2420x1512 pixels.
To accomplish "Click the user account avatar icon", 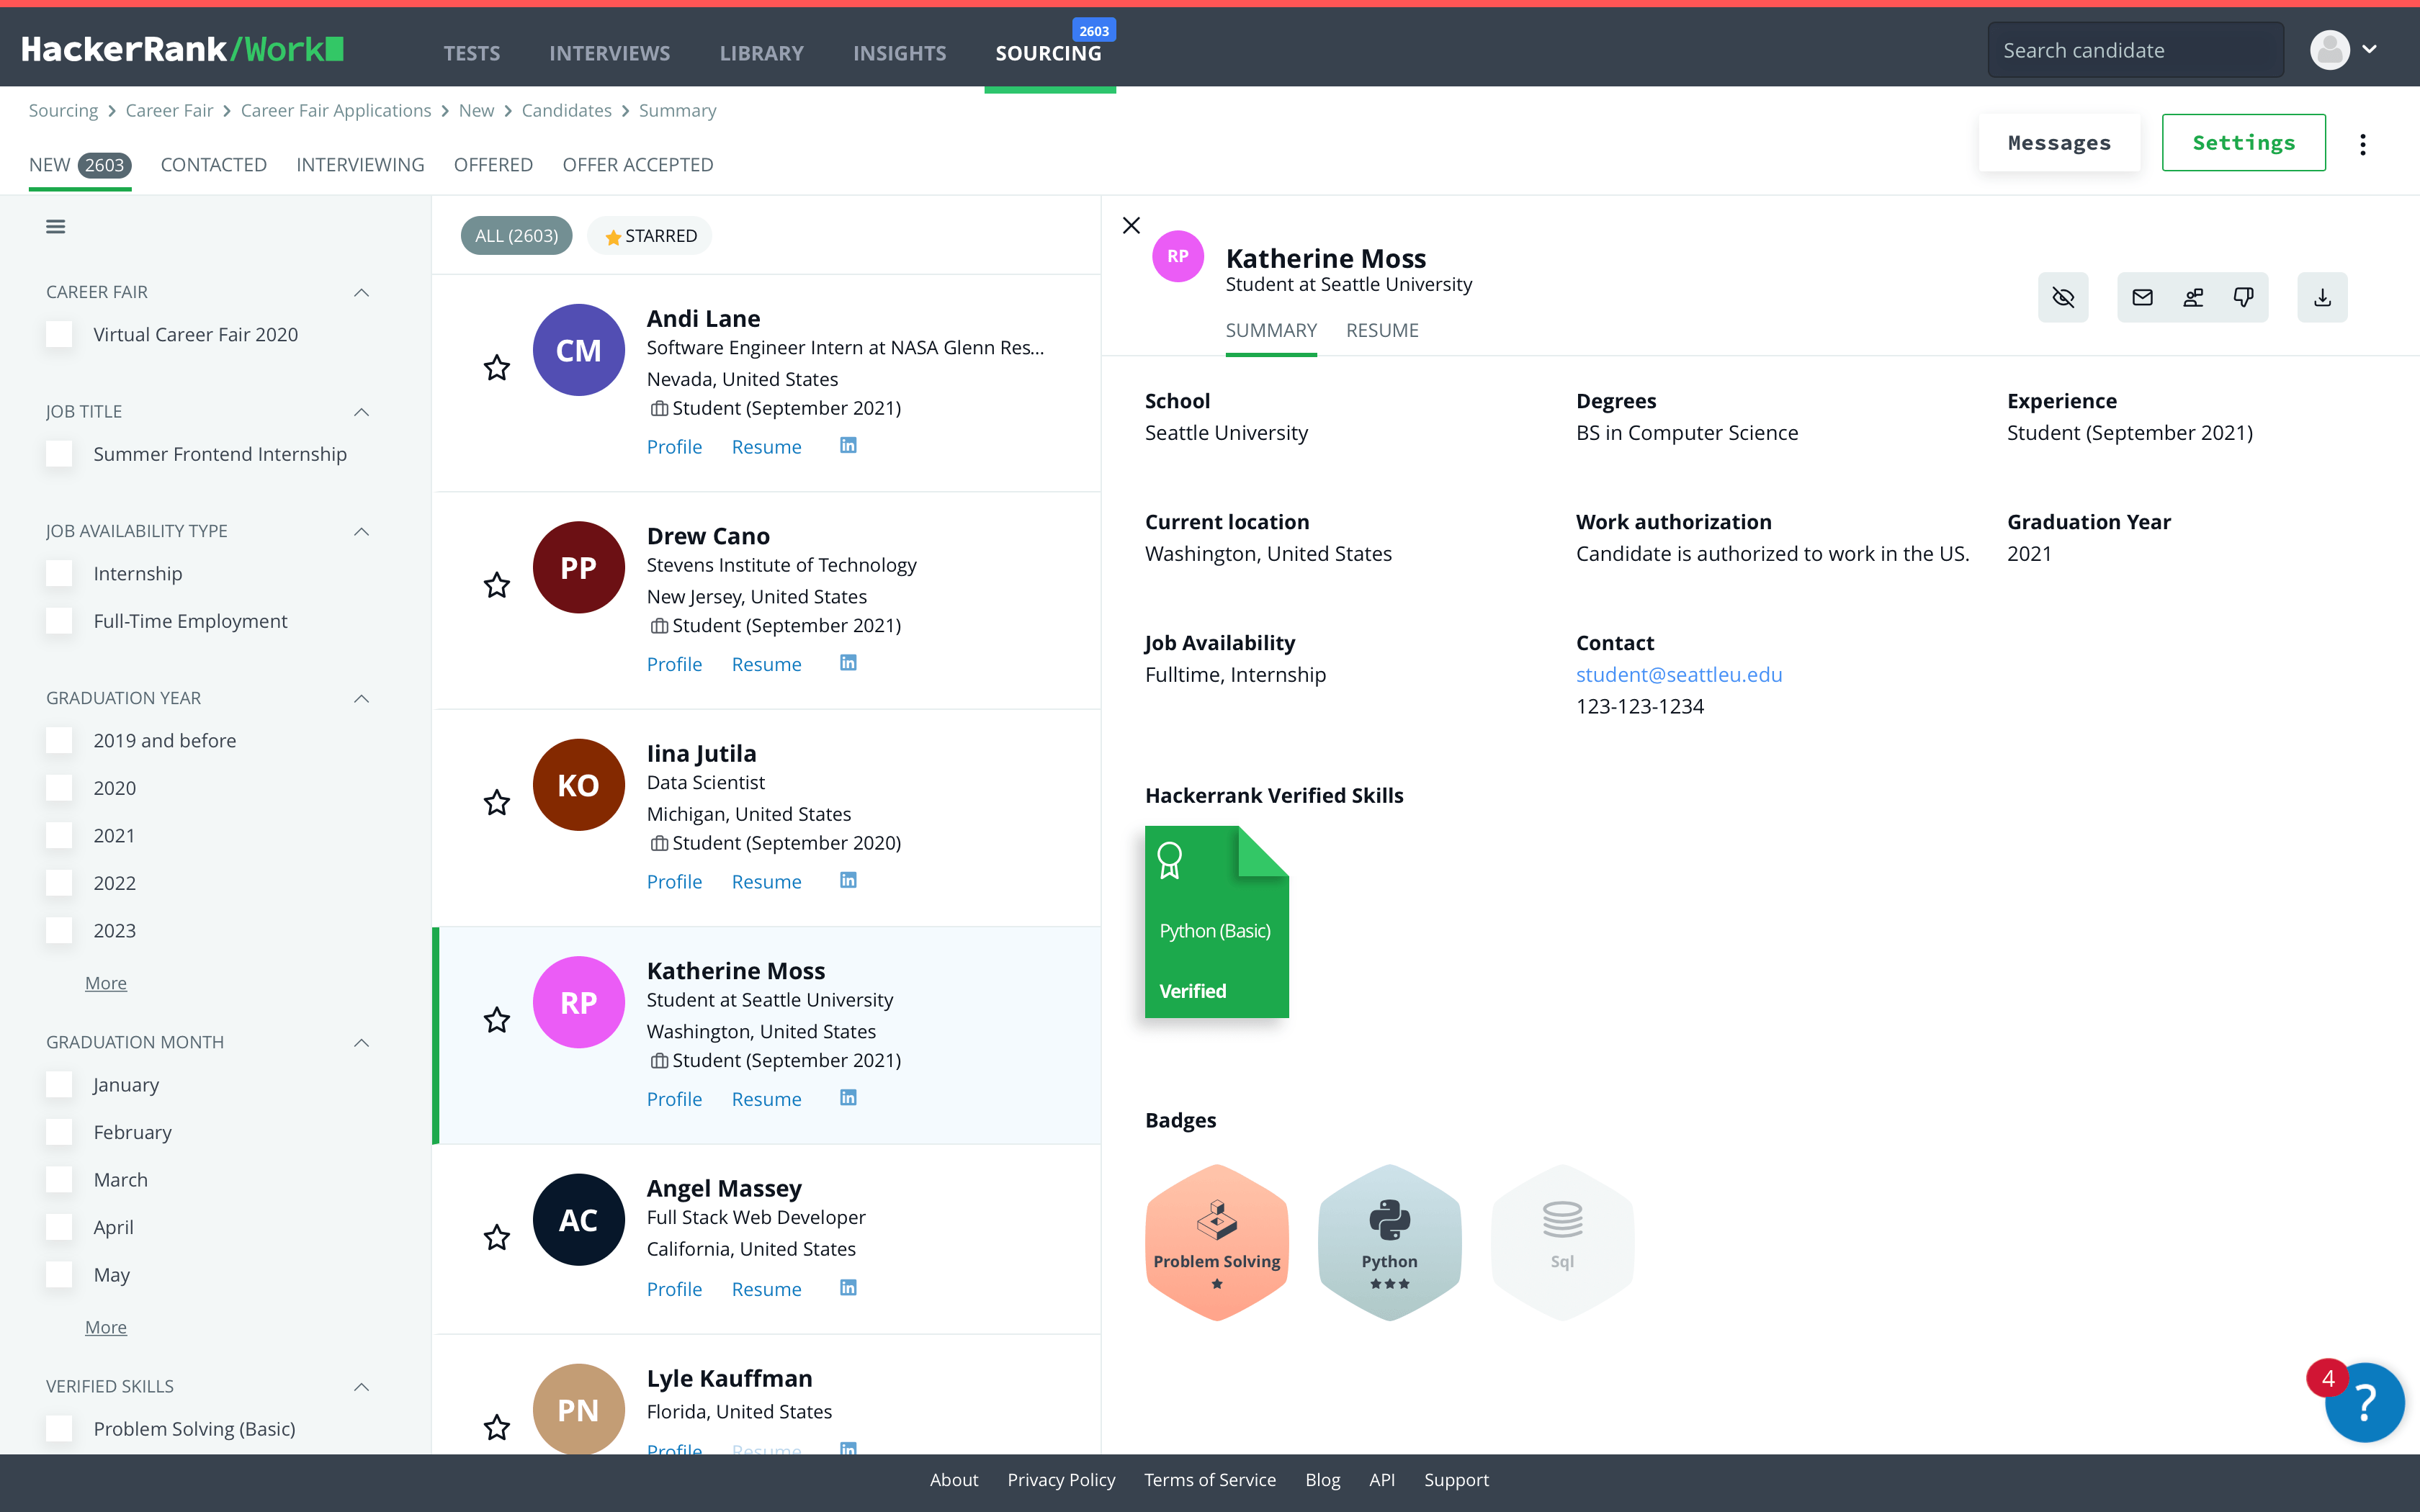I will tap(2330, 49).
